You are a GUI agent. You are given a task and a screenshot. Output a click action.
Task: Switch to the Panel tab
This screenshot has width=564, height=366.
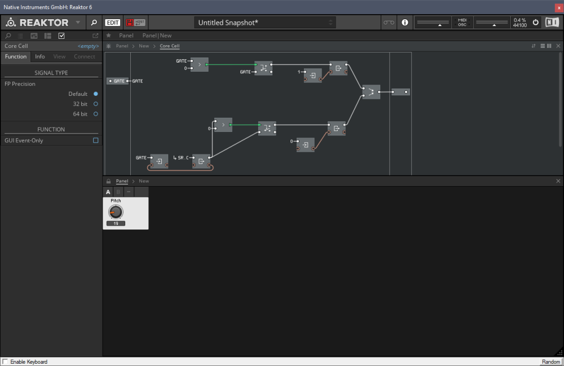point(126,35)
